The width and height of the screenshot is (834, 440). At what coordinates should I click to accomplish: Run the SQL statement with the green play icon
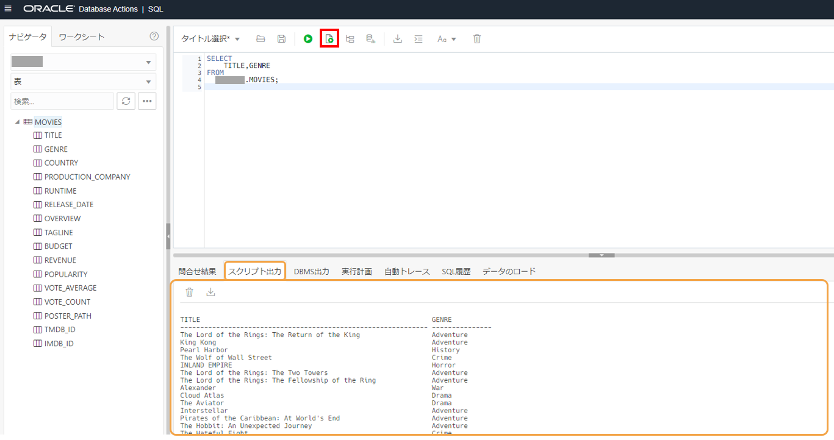coord(308,38)
